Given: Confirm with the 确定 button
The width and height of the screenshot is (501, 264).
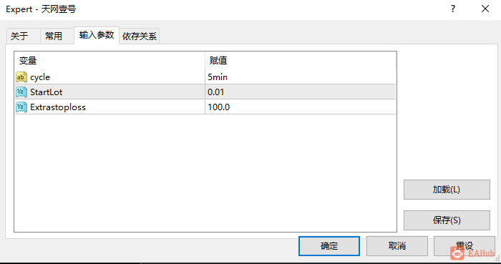Looking at the screenshot, I should tap(329, 246).
